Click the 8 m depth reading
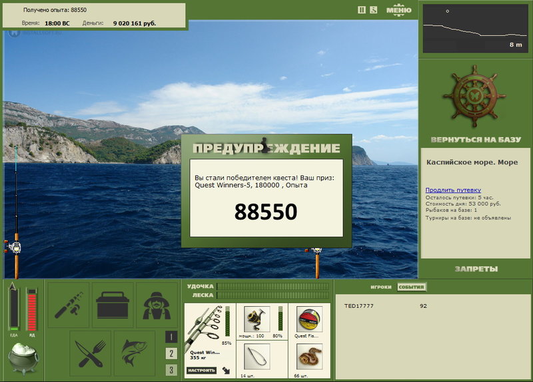The height and width of the screenshot is (382, 533). tap(516, 45)
